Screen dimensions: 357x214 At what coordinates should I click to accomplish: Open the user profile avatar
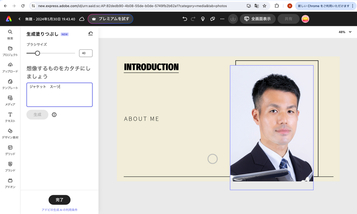coord(305,19)
